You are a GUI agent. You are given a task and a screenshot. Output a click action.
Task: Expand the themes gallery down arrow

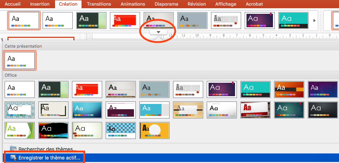point(159,32)
